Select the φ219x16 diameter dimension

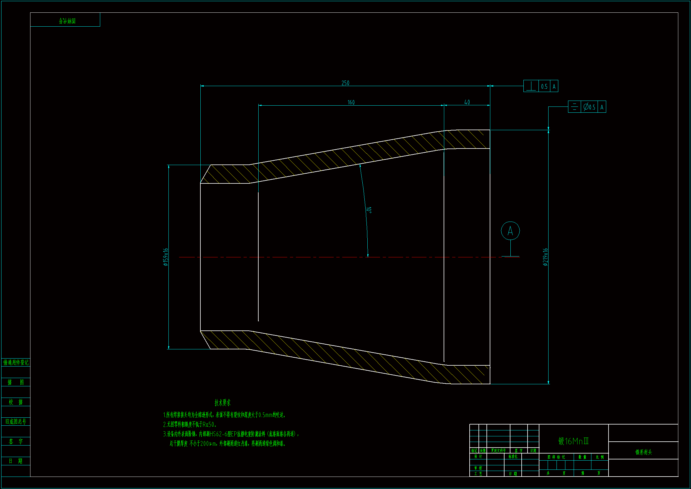(x=545, y=257)
